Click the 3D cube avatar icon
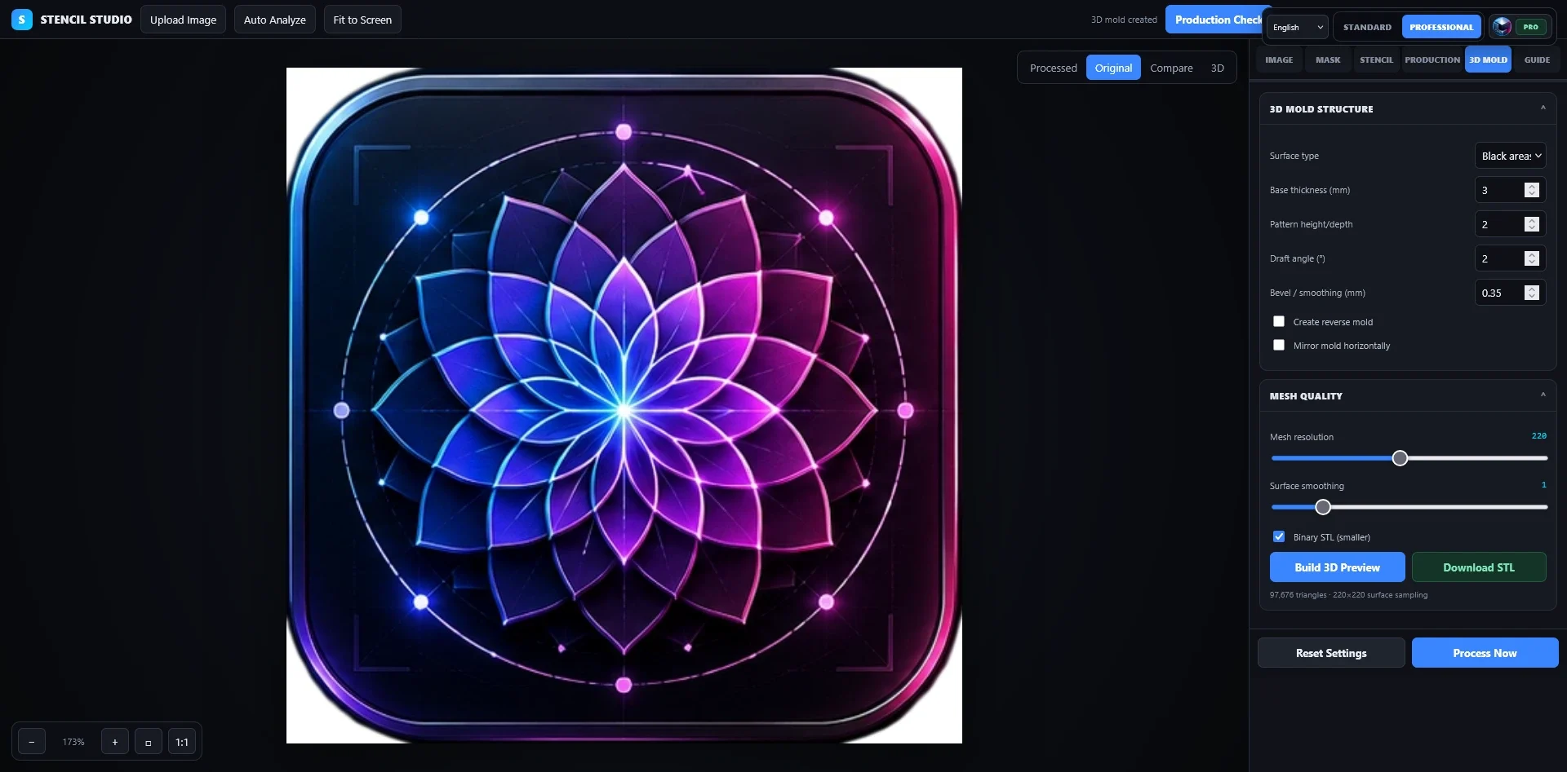Screen dimensions: 1567x772 pyautogui.click(x=1502, y=27)
